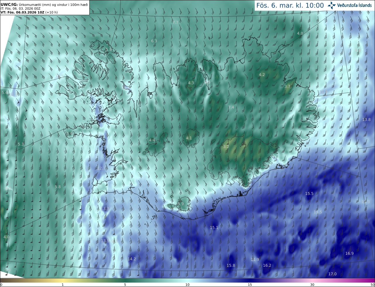
Task: Click the map value 7.4
Action: [231, 107]
